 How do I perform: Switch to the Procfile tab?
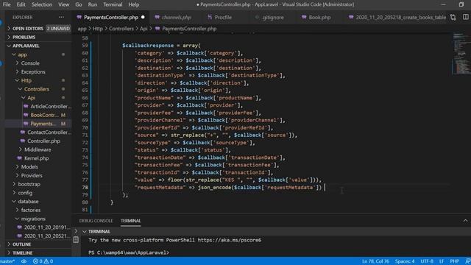point(223,18)
